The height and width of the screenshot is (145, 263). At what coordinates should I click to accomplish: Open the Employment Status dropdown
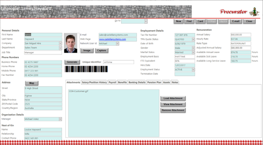tap(193, 70)
